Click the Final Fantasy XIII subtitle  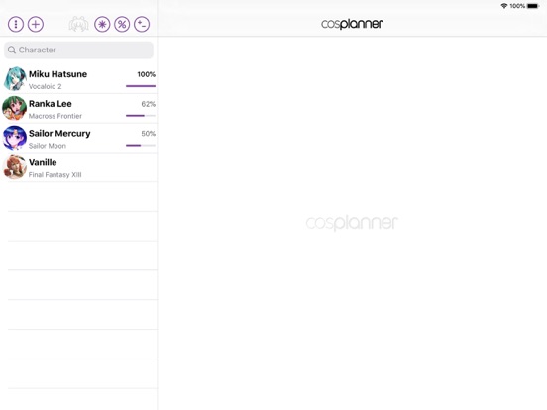coord(55,175)
